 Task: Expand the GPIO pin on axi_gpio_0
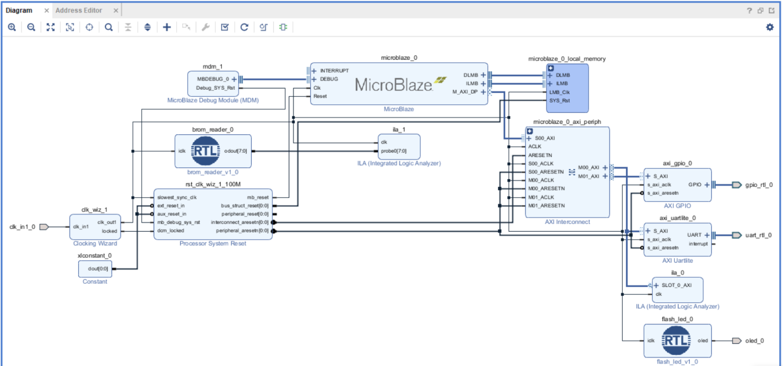[707, 185]
